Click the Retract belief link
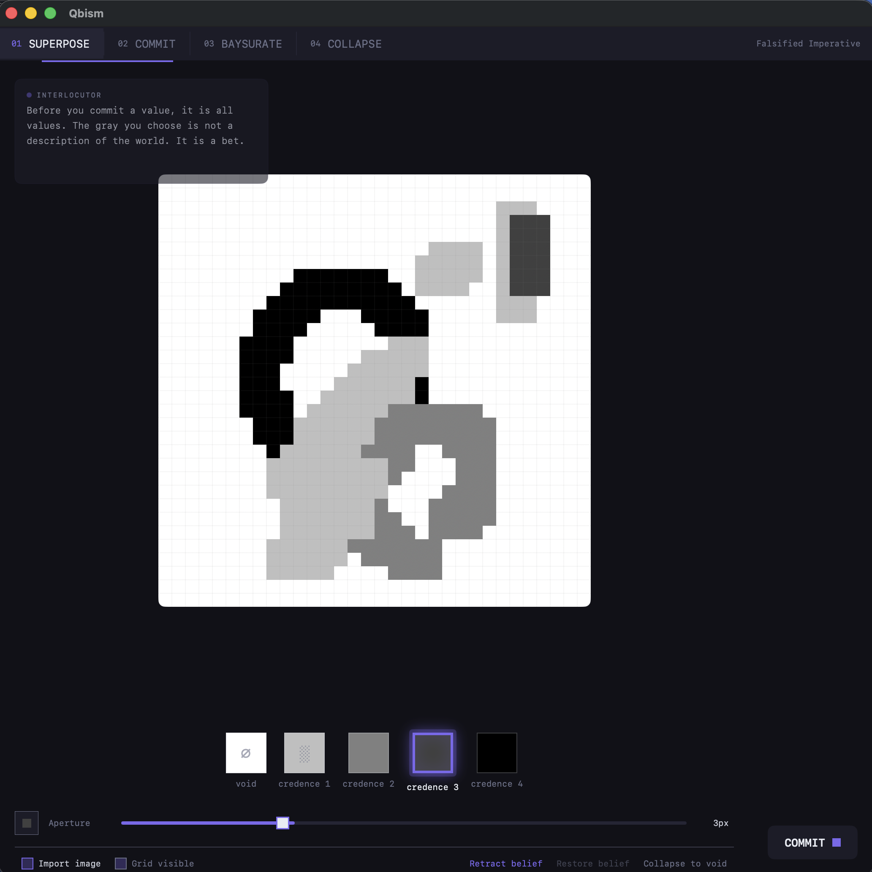Viewport: 872px width, 872px height. point(505,863)
